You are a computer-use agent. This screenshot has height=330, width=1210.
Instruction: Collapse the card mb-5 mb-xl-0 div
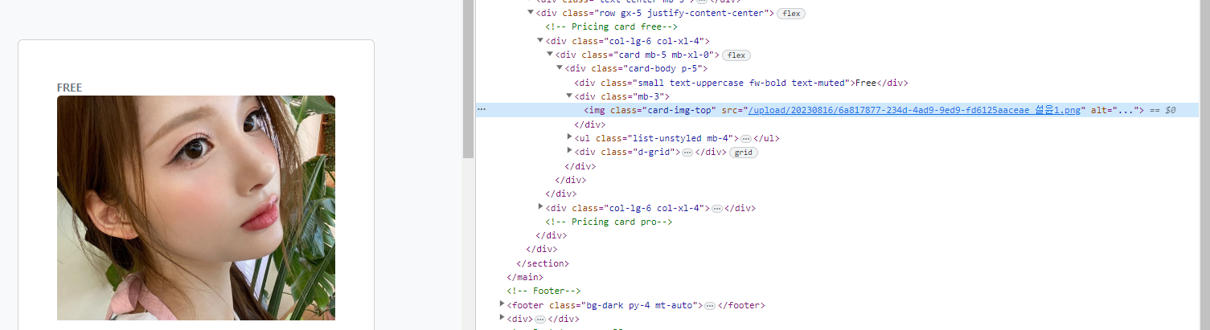click(x=550, y=54)
